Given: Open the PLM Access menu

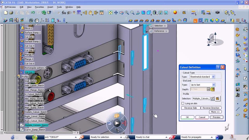Looking at the screenshot, I should tap(10, 7).
